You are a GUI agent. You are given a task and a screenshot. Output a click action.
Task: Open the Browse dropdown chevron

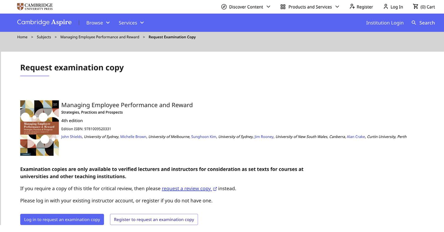coord(108,23)
